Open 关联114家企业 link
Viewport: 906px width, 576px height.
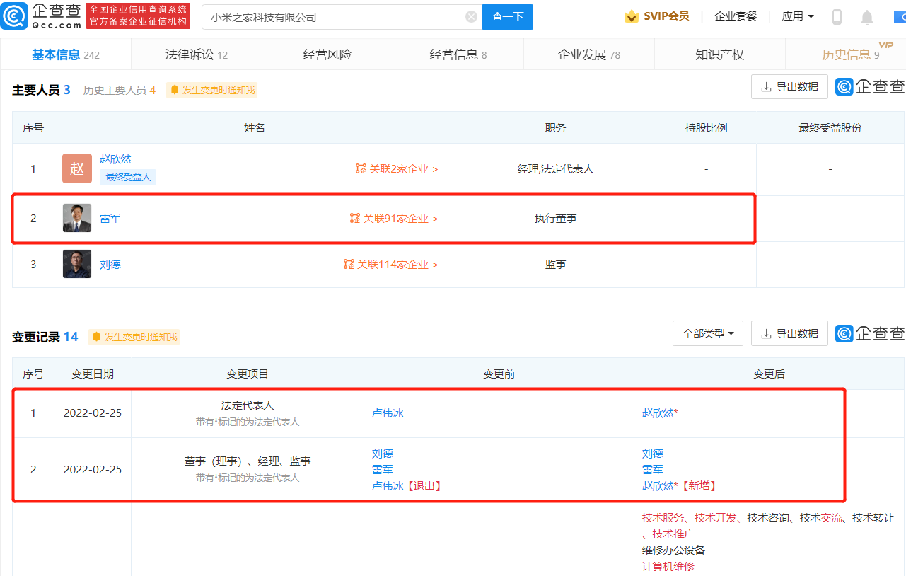pos(391,265)
